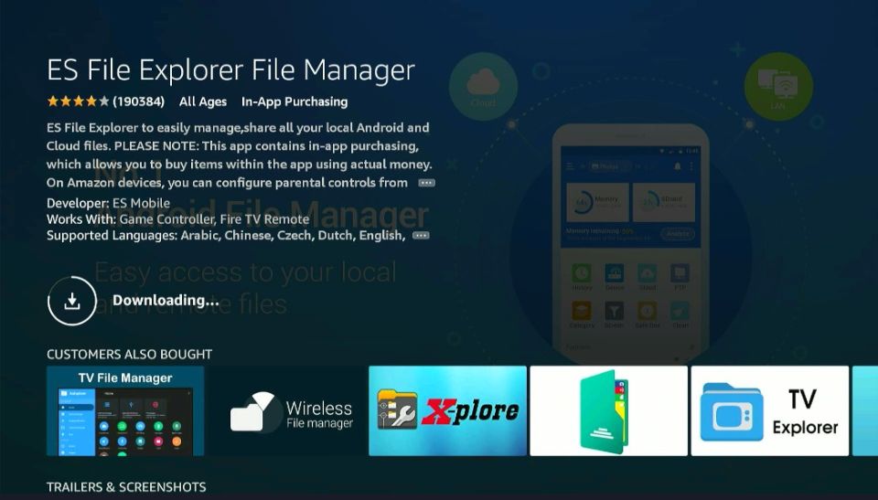Image resolution: width=878 pixels, height=500 pixels.
Task: Open the X-plore app tile
Action: pos(448,411)
